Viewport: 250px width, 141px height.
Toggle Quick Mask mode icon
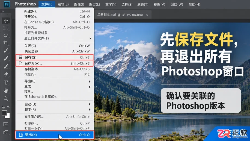tap(6, 124)
